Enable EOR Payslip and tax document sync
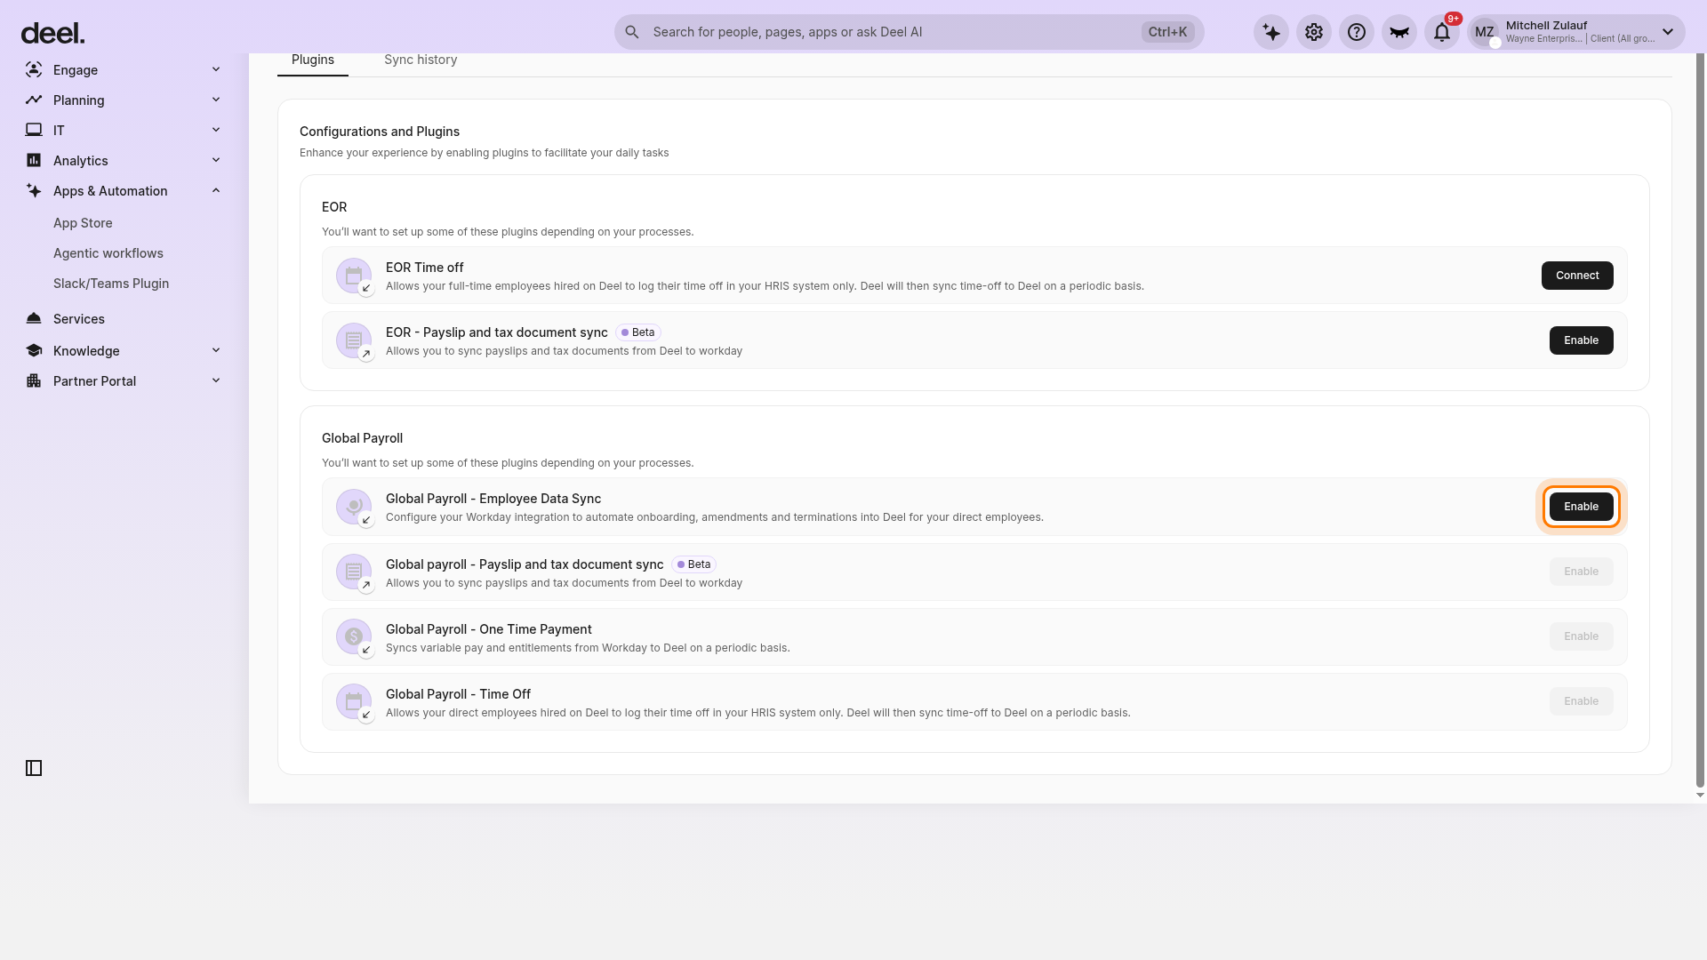This screenshot has width=1707, height=960. 1581,340
